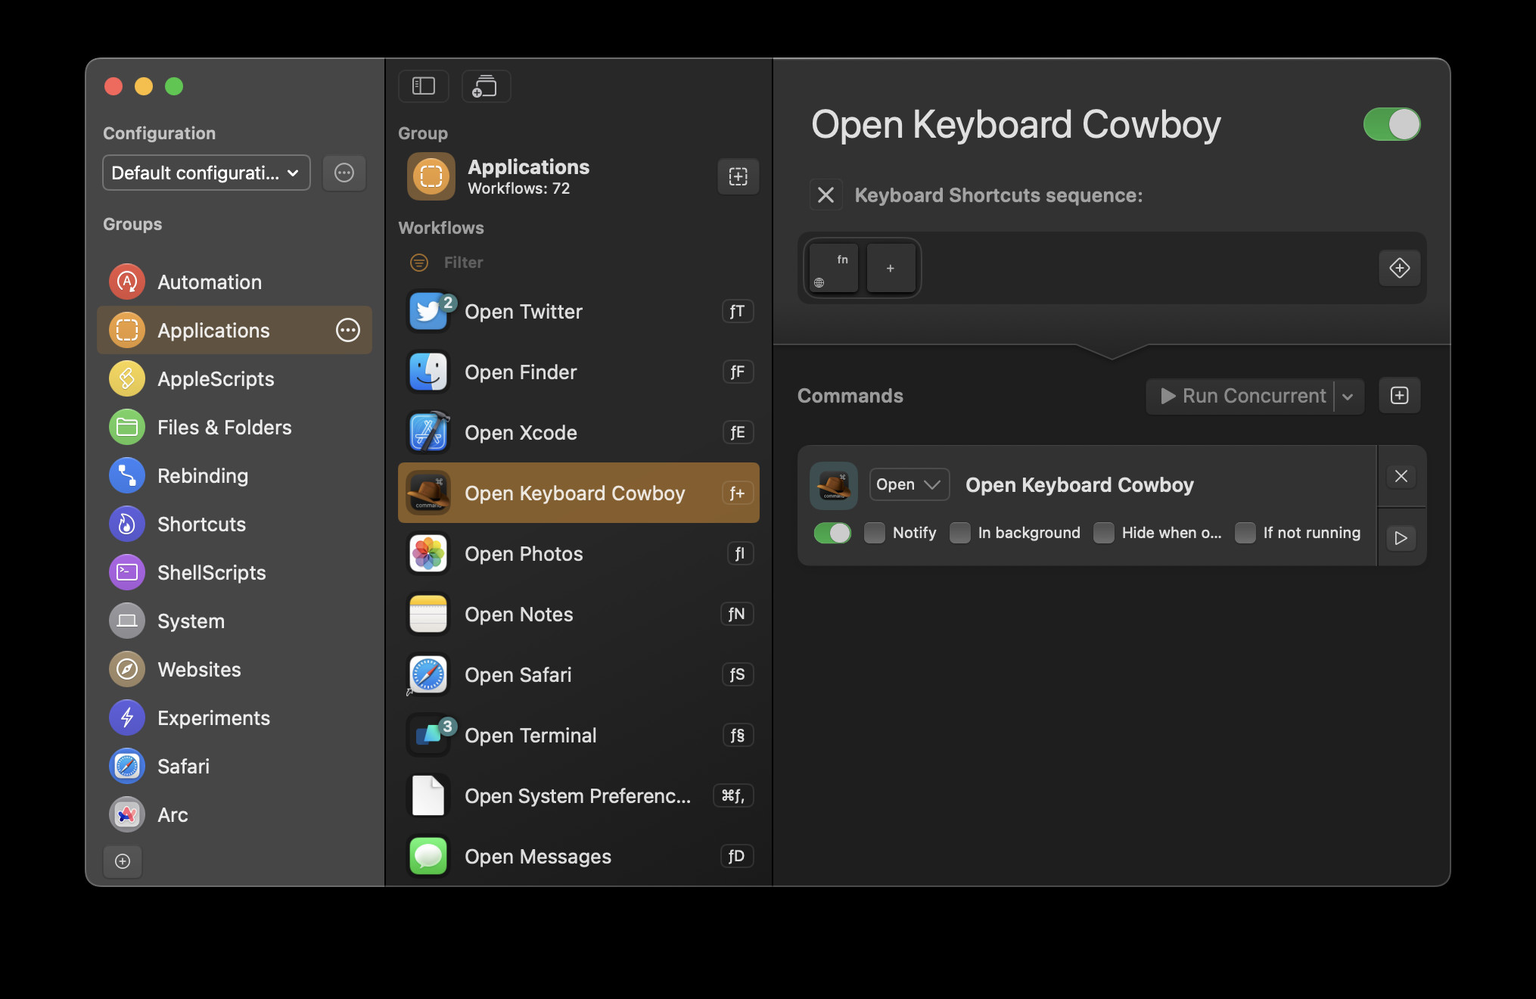Toggle the sidebar visibility button
Viewport: 1536px width, 999px height.
[424, 86]
